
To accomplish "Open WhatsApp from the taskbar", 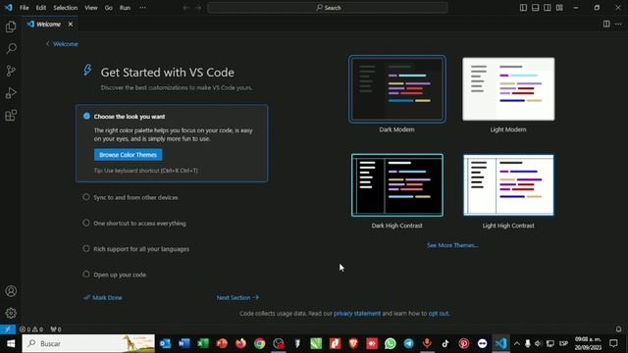I will pos(391,343).
